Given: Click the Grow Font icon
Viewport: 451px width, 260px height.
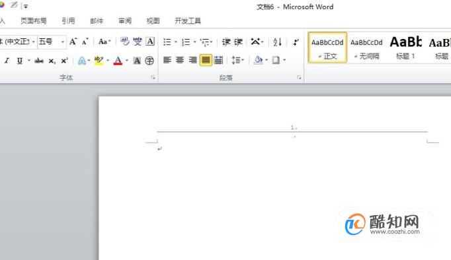Looking at the screenshot, I should pos(73,42).
